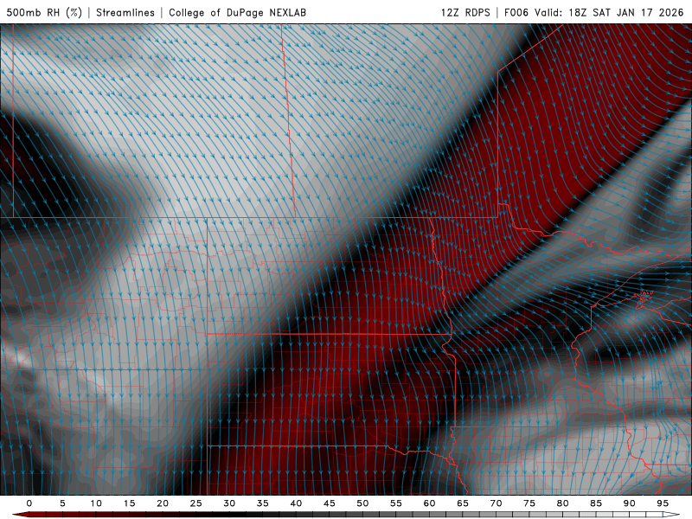Click the '75' label on color scale
The height and width of the screenshot is (519, 692).
pos(529,503)
